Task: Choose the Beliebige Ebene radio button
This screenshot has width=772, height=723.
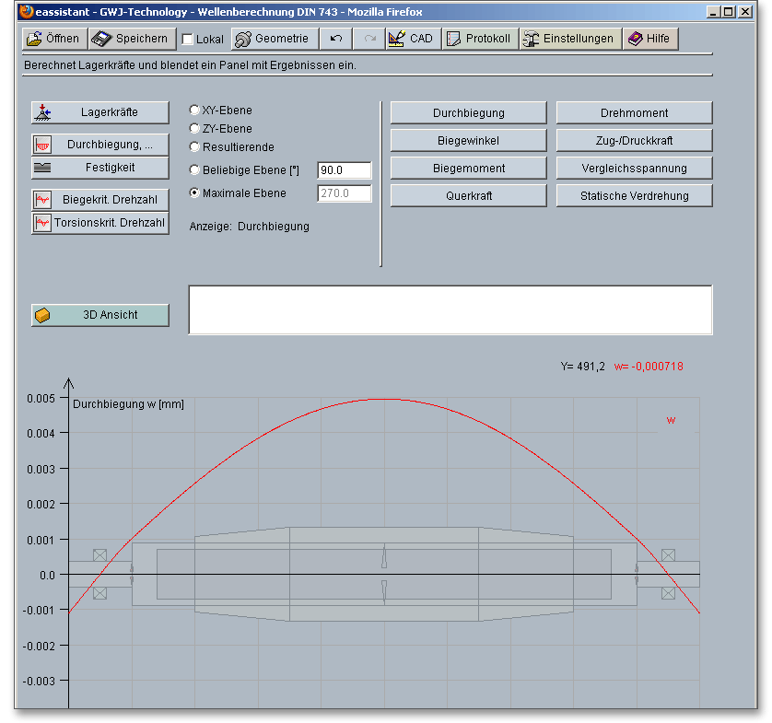Action: pyautogui.click(x=194, y=169)
